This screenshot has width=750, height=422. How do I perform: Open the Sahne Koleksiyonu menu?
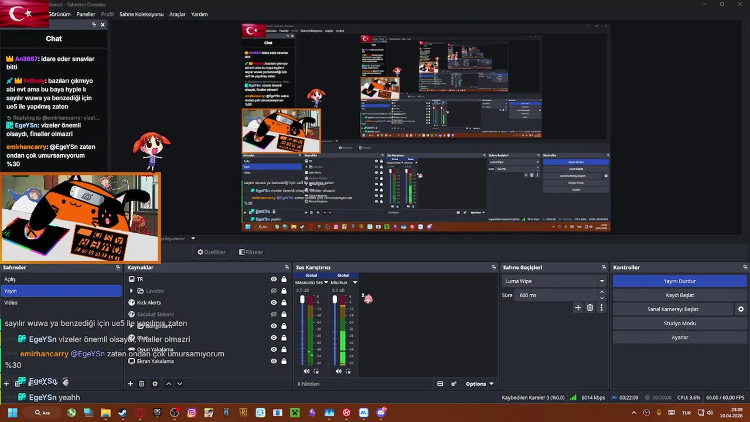point(141,14)
